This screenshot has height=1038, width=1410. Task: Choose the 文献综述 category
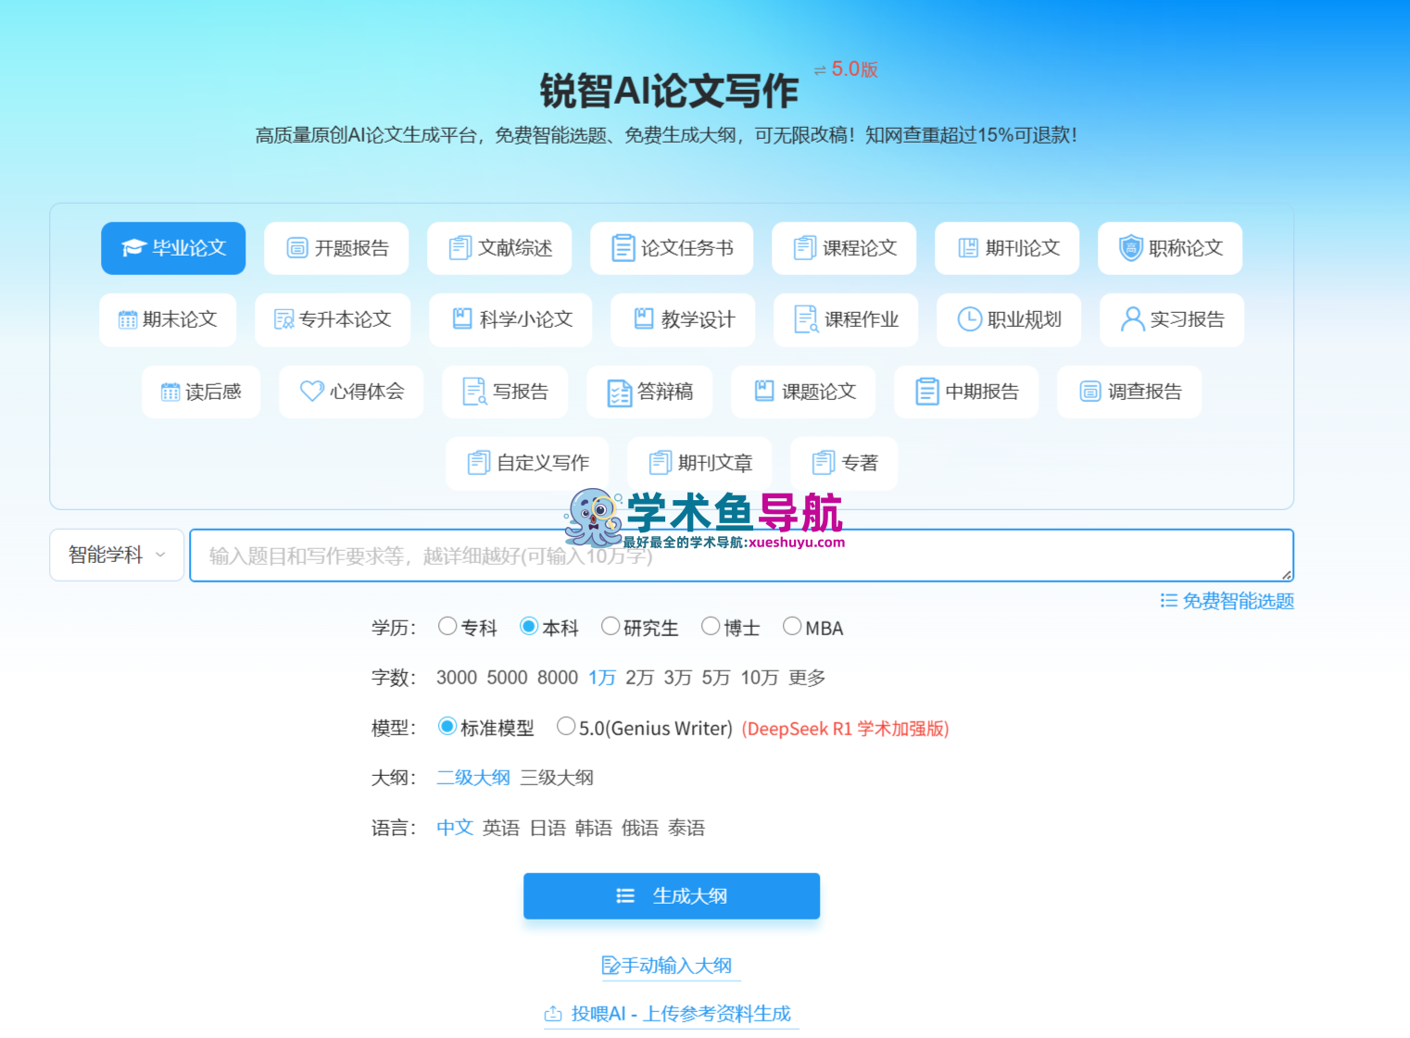point(498,248)
